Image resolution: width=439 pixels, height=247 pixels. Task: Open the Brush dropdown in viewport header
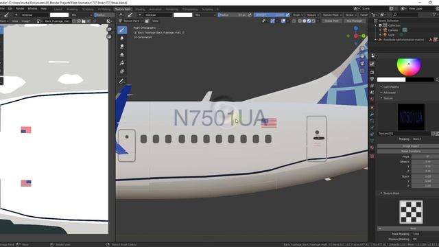tap(298, 15)
